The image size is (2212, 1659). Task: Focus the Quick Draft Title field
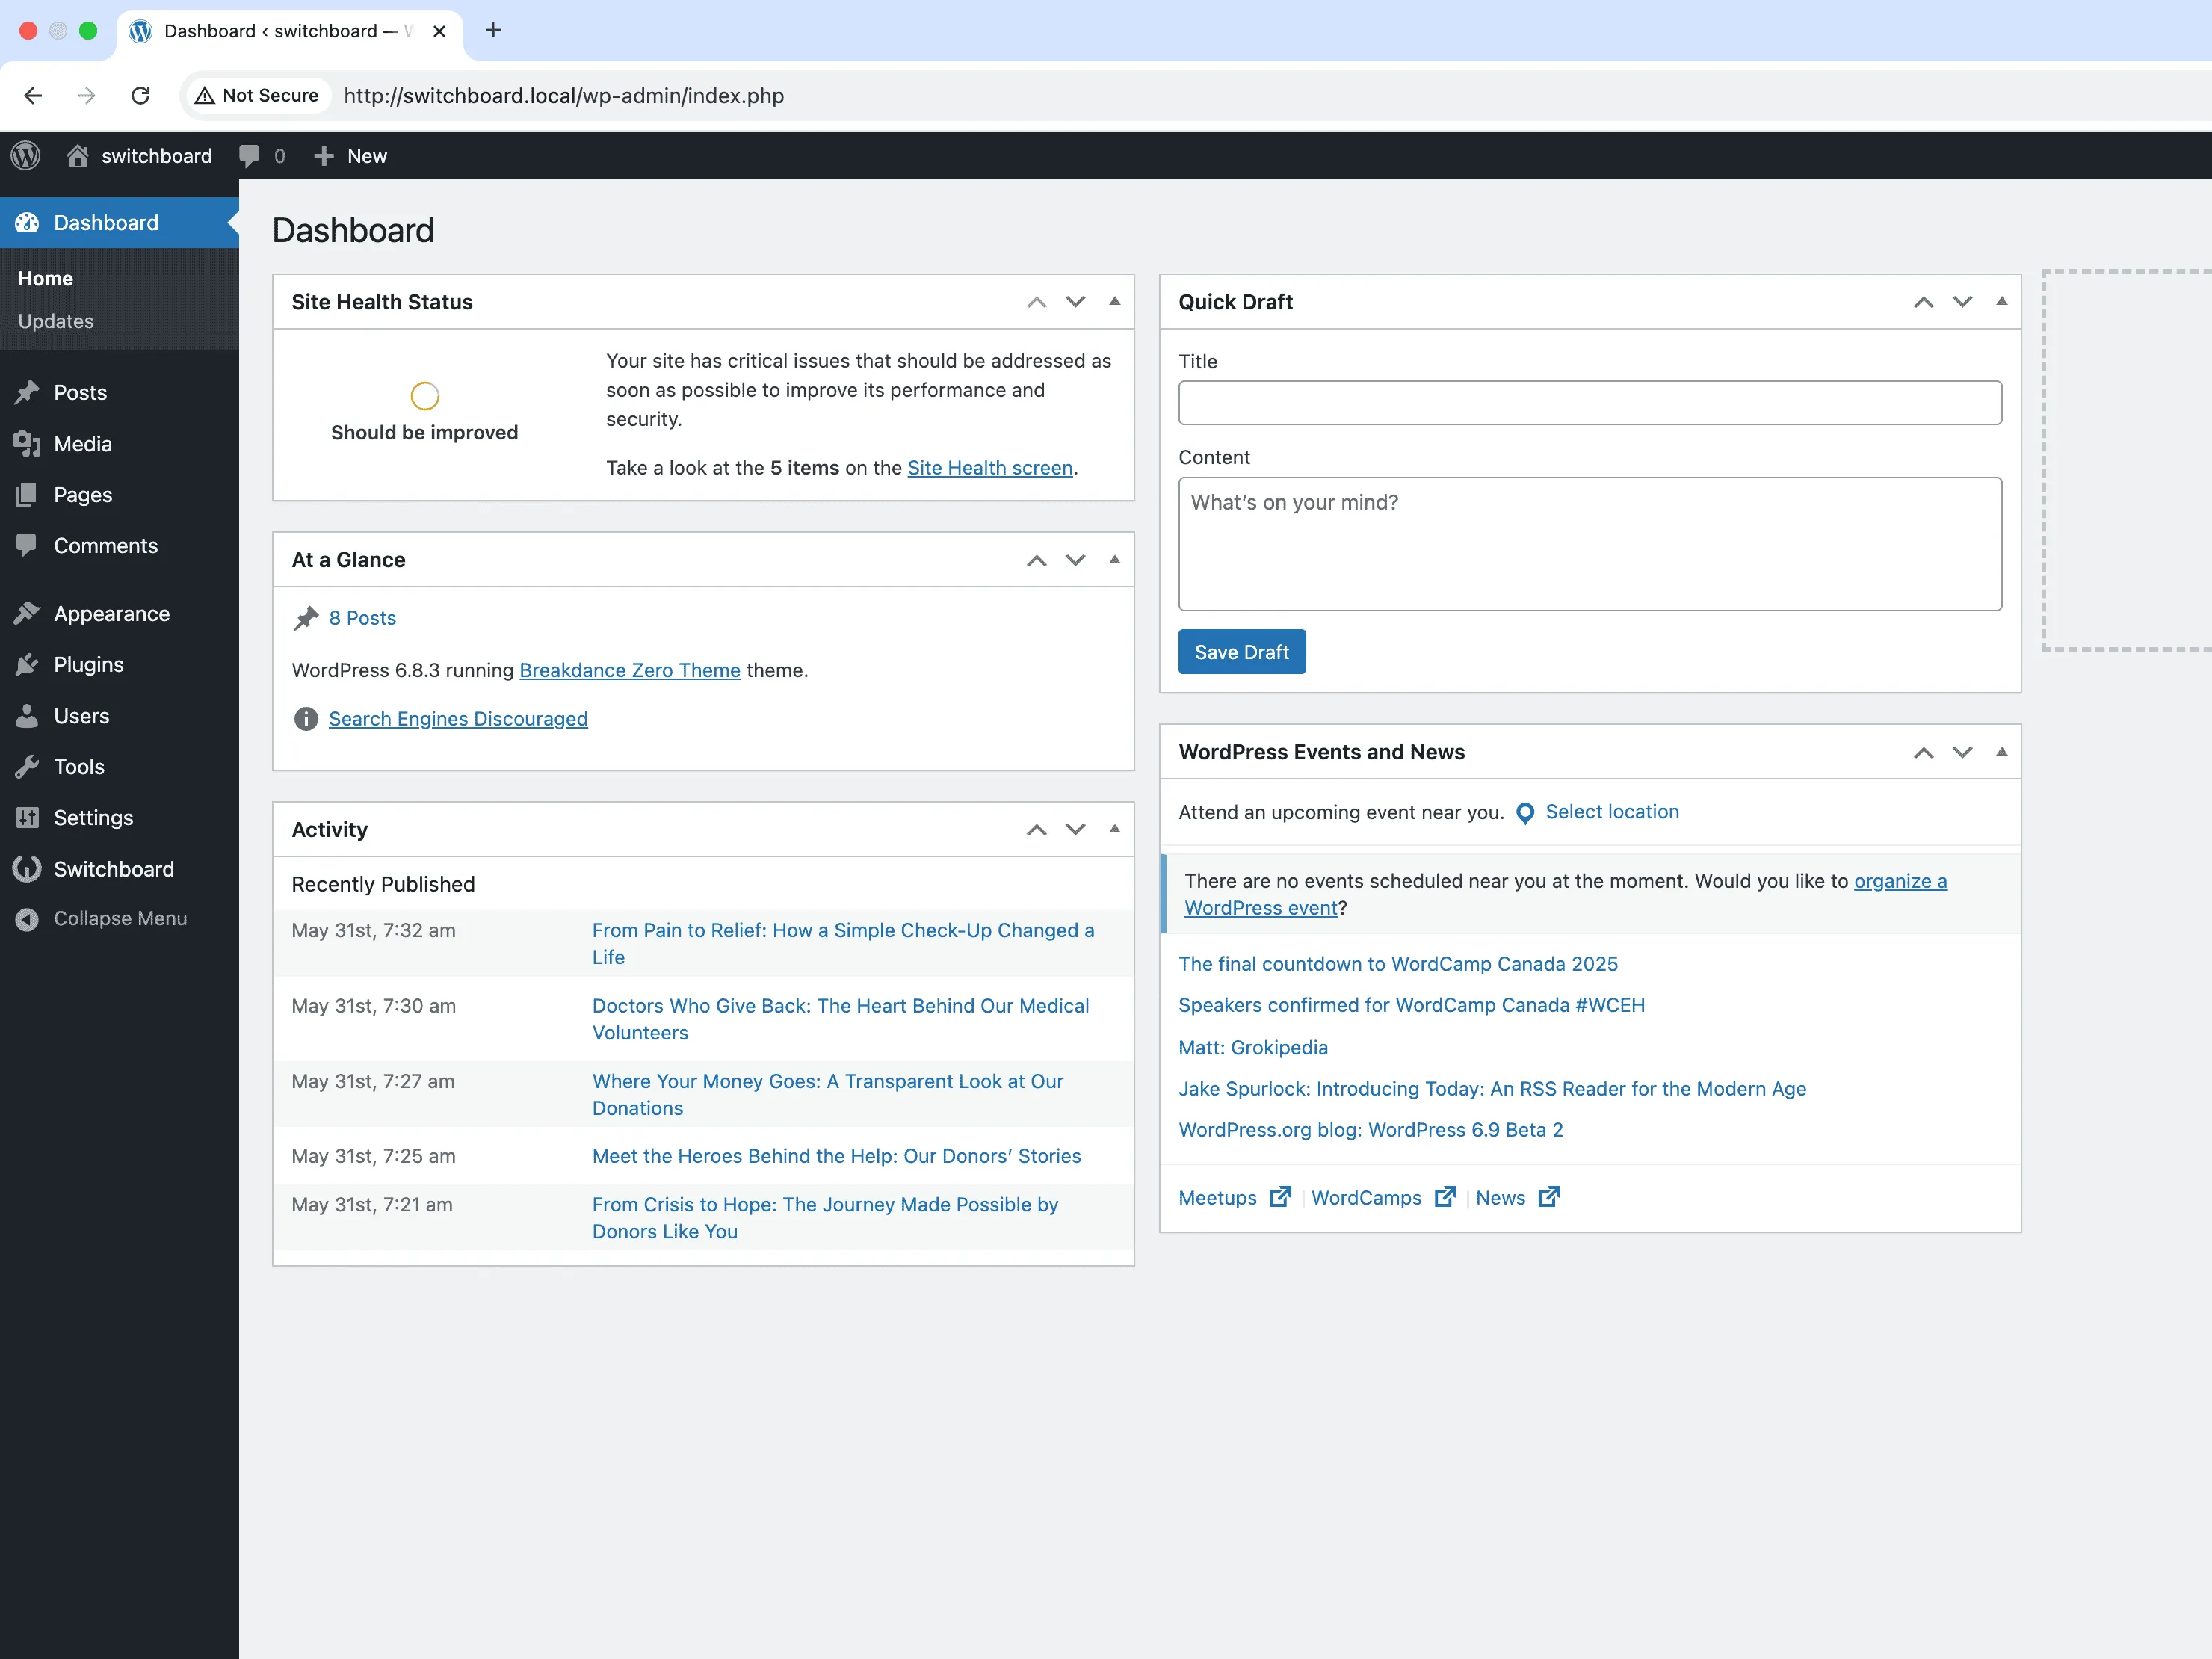tap(1589, 403)
